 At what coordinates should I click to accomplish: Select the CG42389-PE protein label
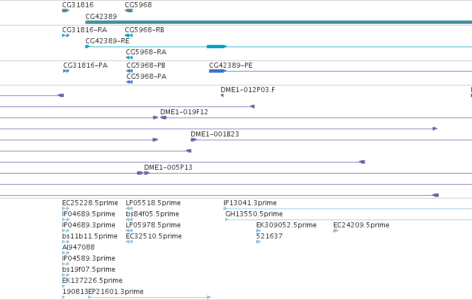[231, 65]
